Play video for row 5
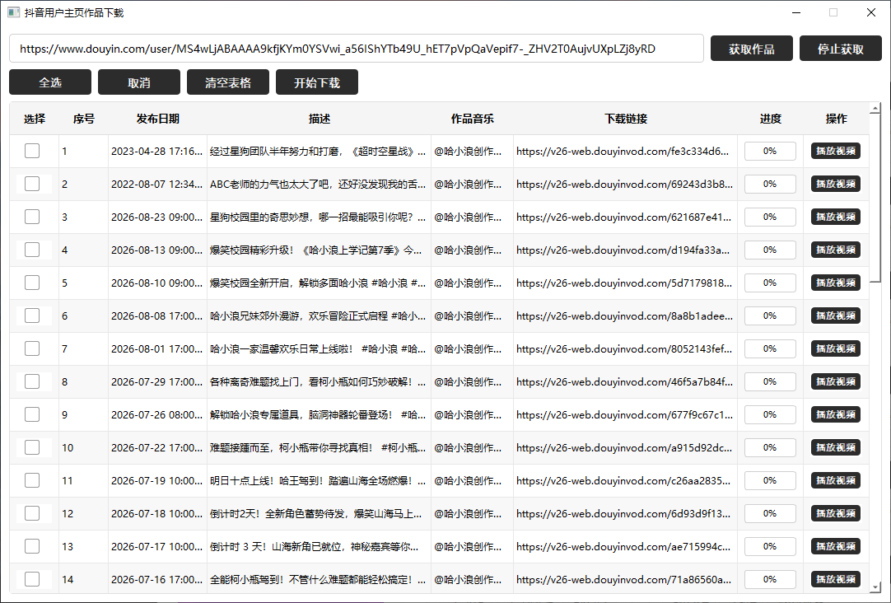Screen dimensions: 891x603 835,283
